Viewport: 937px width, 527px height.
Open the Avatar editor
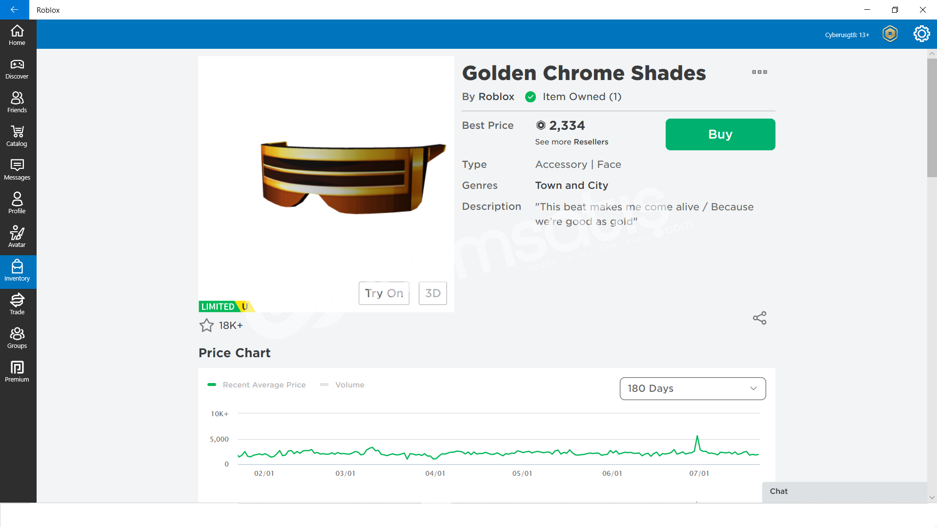17,237
